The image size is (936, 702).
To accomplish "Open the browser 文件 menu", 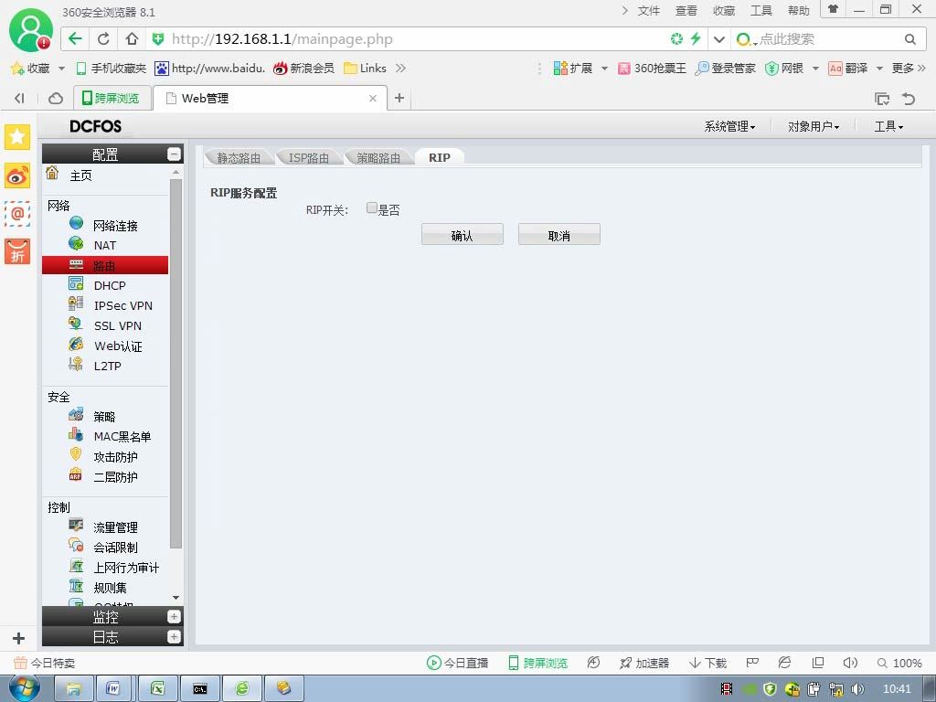I will 648,11.
